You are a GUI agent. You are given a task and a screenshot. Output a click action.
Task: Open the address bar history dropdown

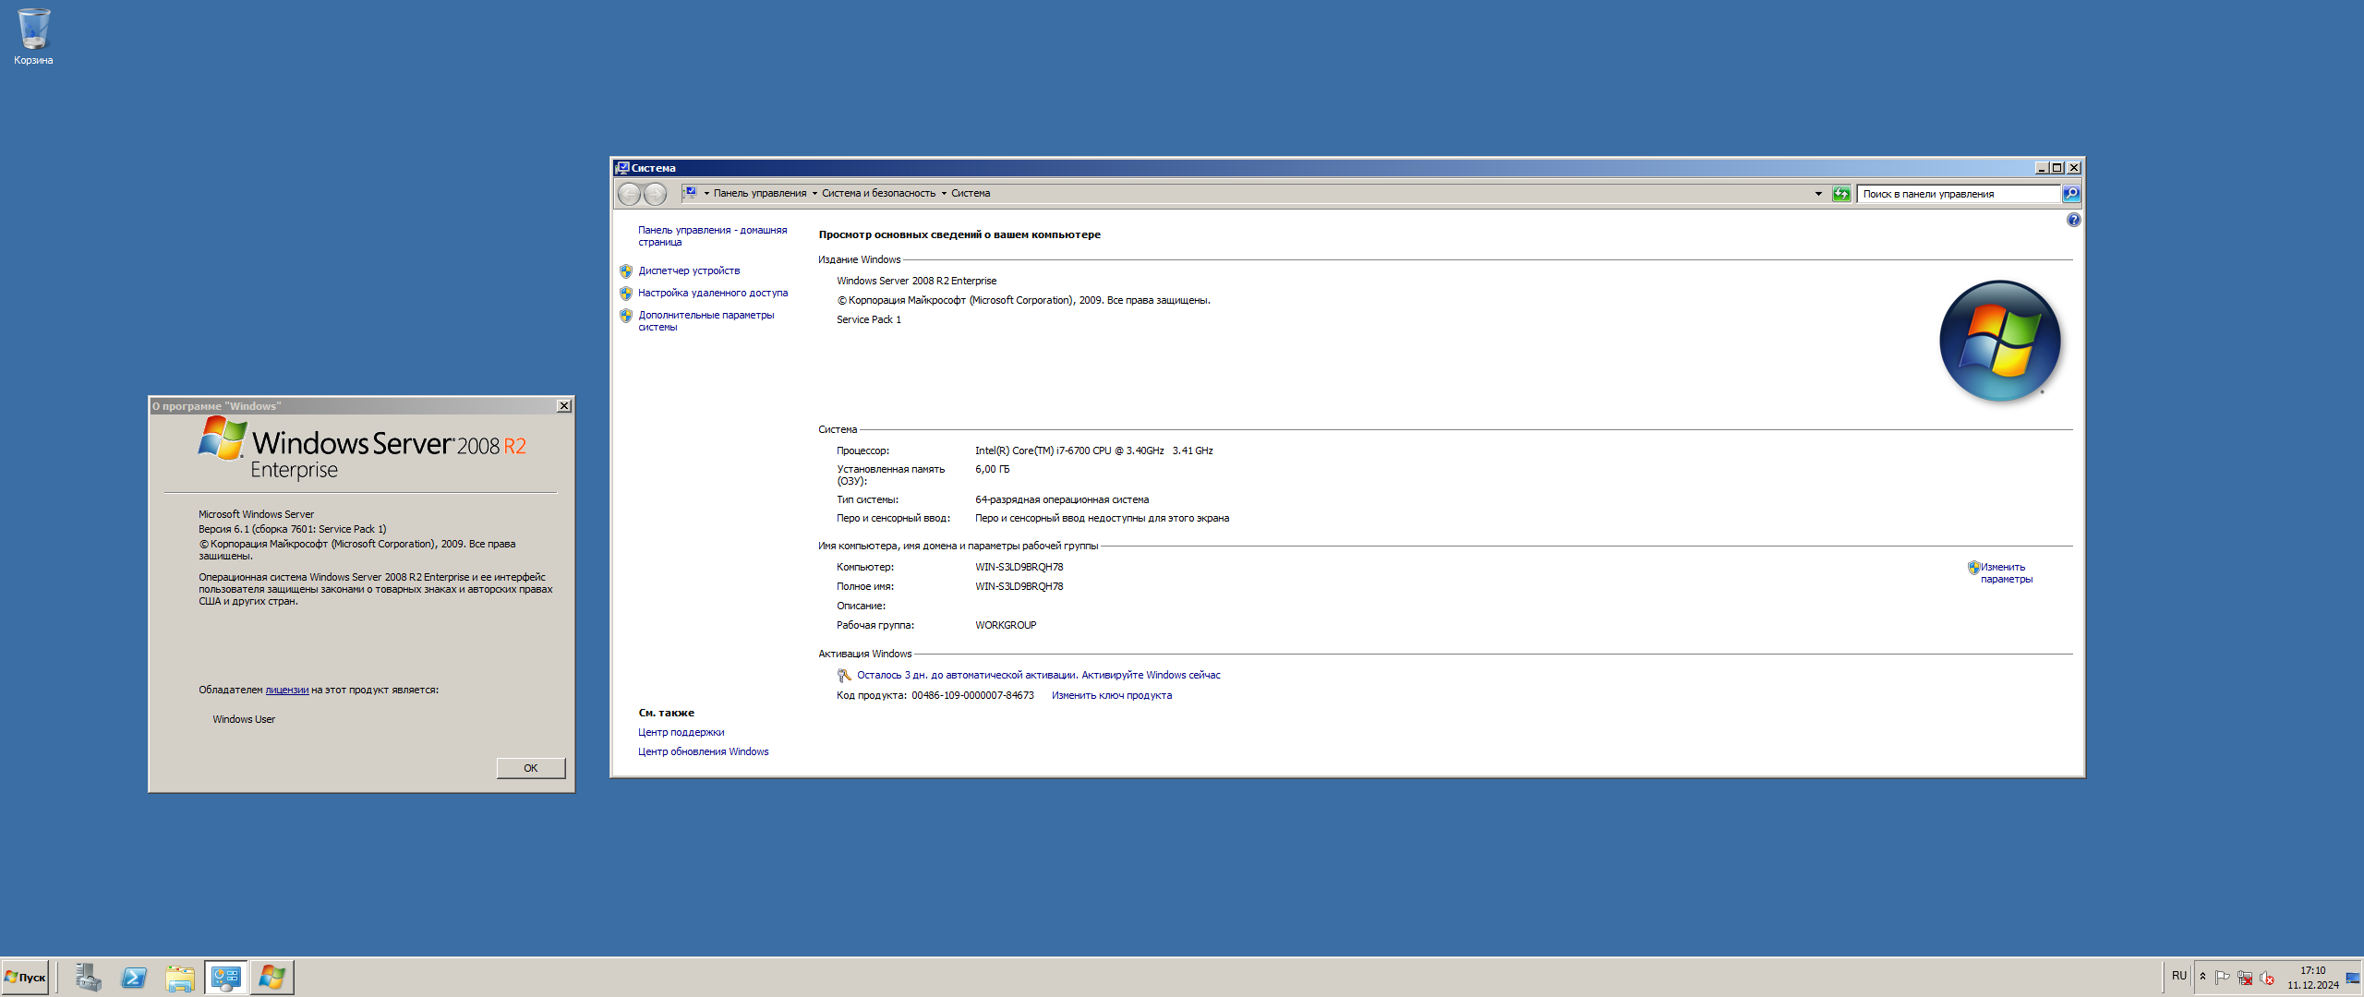click(1817, 194)
